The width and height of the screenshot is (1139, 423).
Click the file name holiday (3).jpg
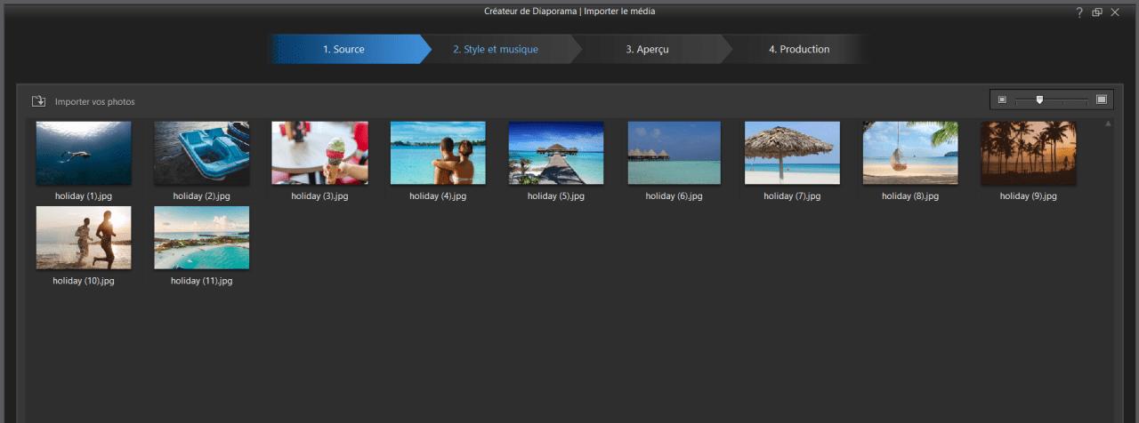319,196
